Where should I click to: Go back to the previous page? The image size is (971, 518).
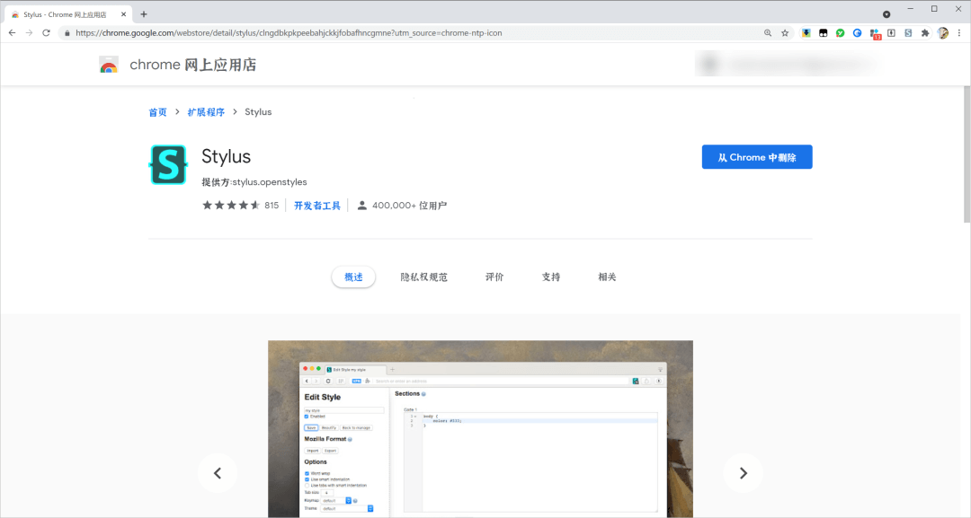coord(13,32)
